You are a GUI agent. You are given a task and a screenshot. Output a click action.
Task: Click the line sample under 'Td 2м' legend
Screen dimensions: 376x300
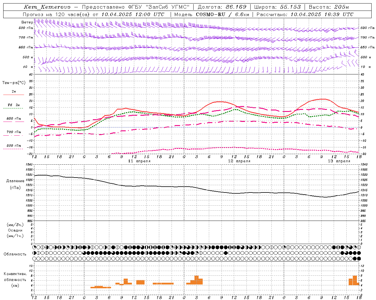(13, 108)
